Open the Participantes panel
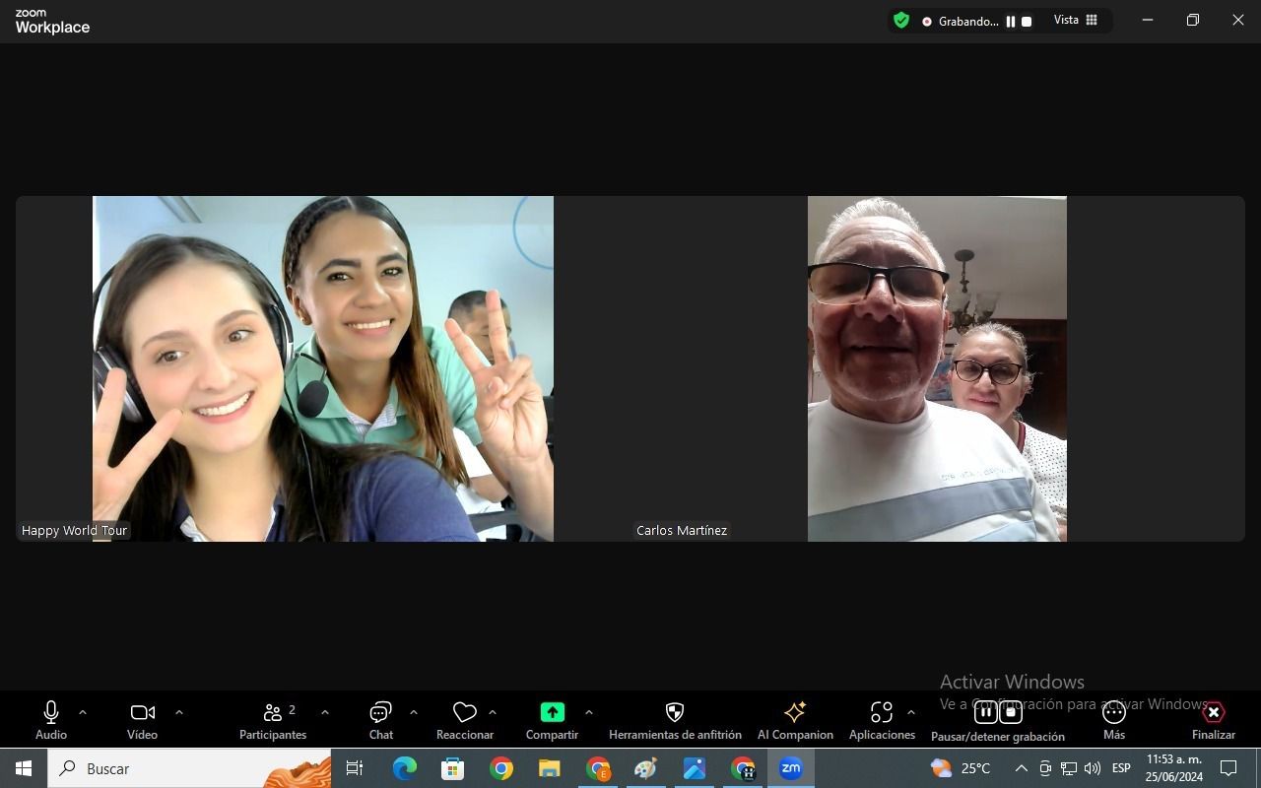 click(273, 720)
